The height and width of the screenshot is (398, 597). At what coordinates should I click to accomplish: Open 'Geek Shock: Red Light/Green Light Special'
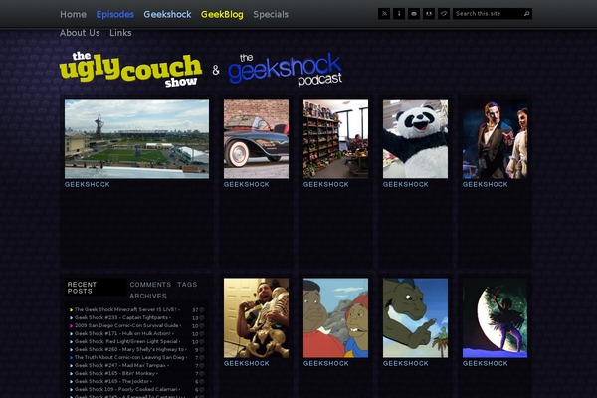[126, 342]
